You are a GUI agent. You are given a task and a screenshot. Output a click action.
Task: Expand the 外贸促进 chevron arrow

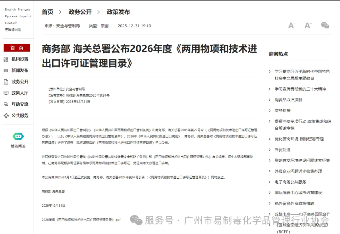tap(270, 150)
